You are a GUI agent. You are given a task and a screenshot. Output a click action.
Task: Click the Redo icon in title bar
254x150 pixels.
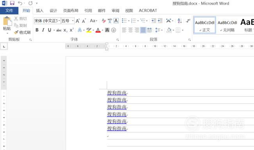[x=30, y=3]
